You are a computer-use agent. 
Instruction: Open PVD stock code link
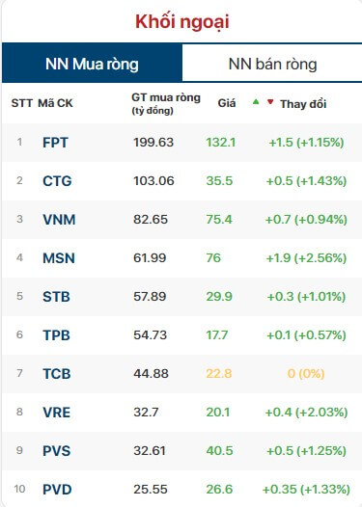coord(57,490)
